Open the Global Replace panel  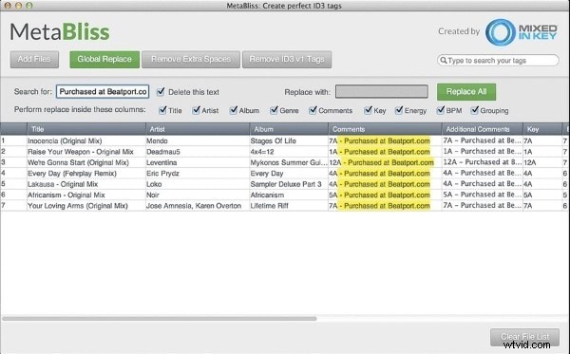(104, 59)
